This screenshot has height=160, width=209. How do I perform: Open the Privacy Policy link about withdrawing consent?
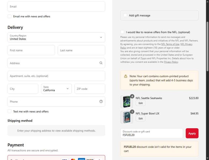coord(171,62)
